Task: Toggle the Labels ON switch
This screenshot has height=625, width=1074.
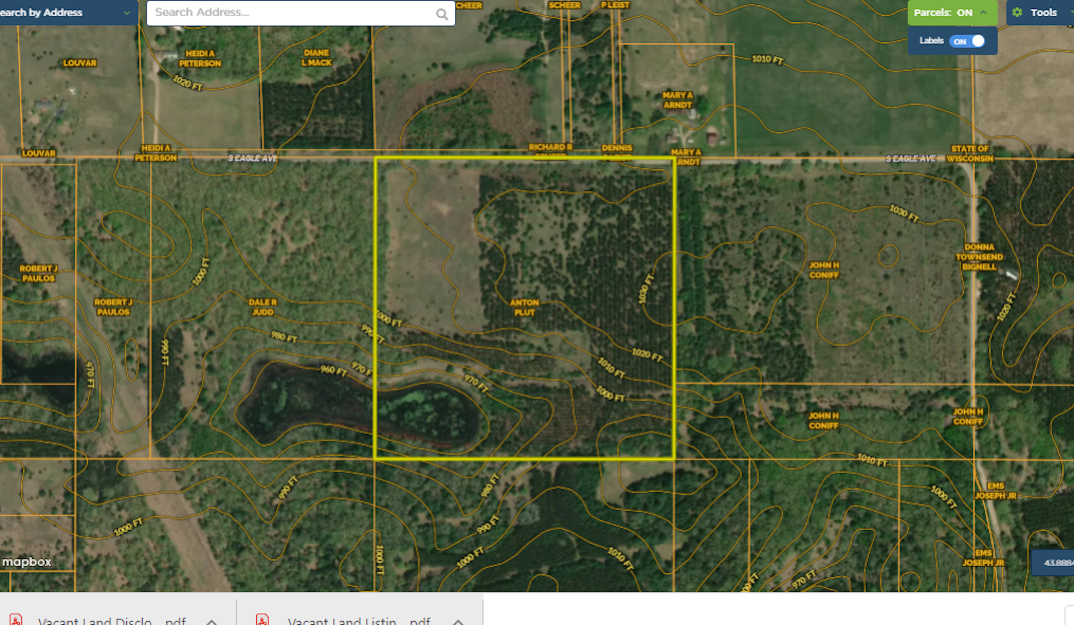Action: 967,41
